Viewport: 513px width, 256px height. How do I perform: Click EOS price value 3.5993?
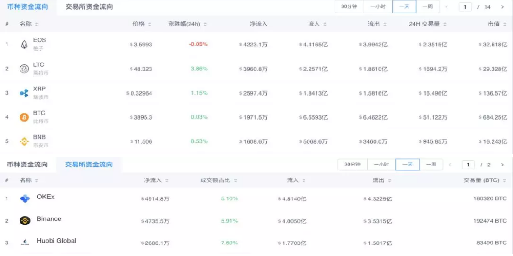click(141, 45)
